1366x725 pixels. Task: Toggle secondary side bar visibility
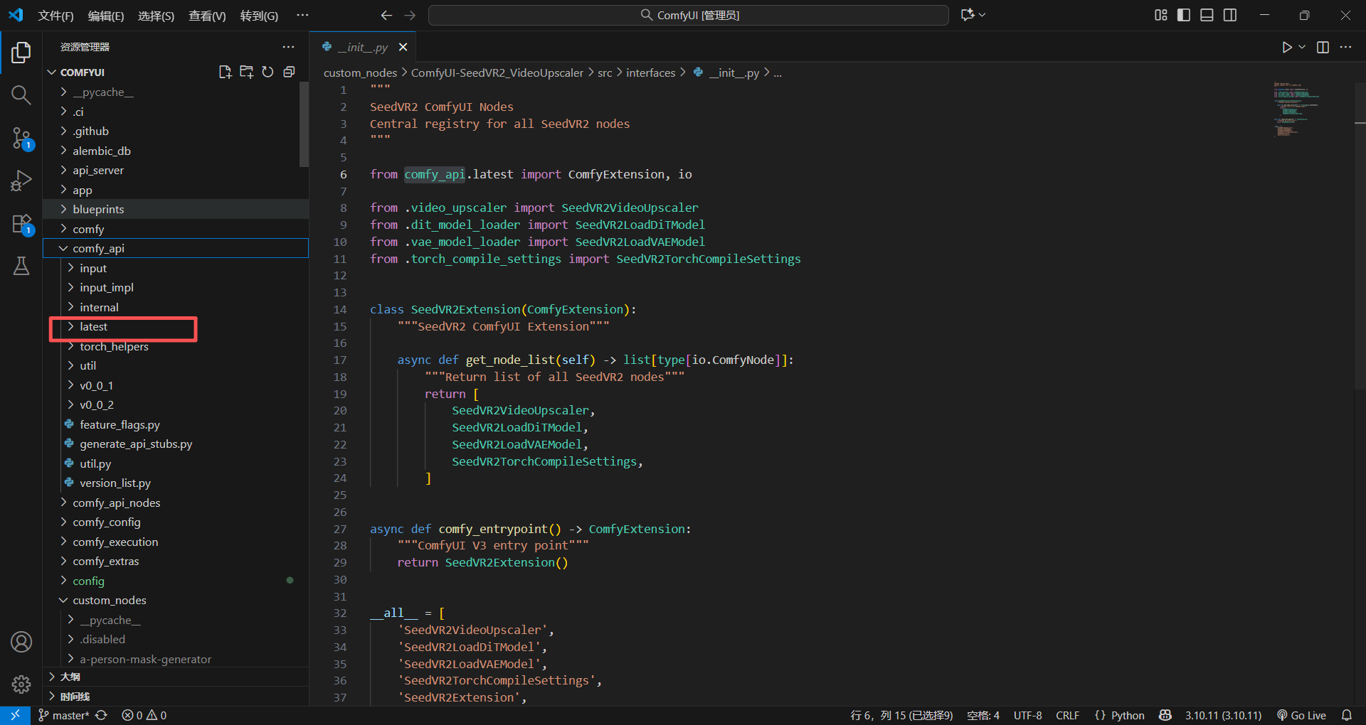(x=1230, y=15)
